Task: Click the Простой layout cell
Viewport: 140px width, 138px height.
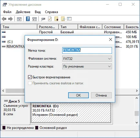Action: 46,32
